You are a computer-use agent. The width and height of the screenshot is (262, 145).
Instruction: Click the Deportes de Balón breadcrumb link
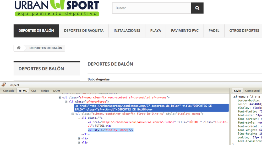click(46, 48)
